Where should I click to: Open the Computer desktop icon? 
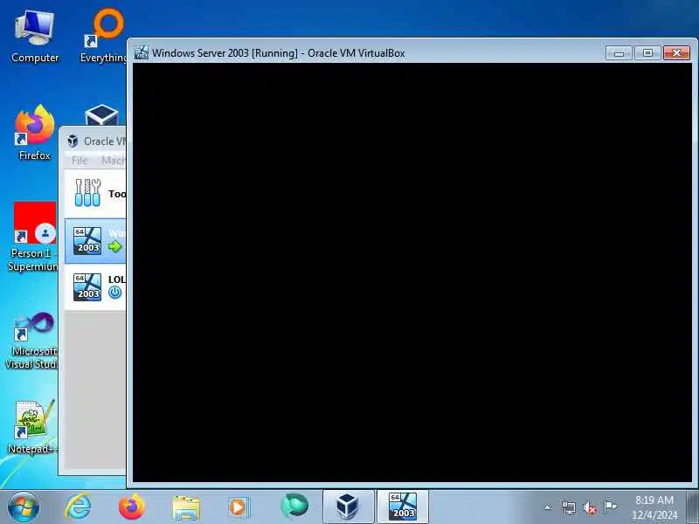pos(35,37)
